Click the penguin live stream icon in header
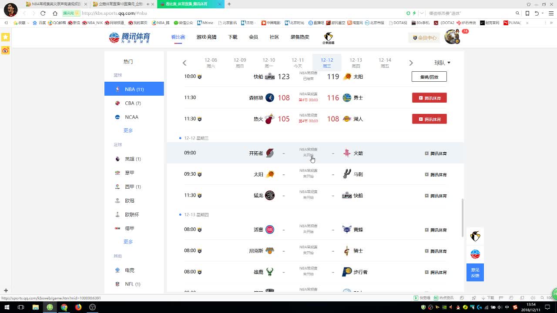The width and height of the screenshot is (557, 313). [x=328, y=38]
